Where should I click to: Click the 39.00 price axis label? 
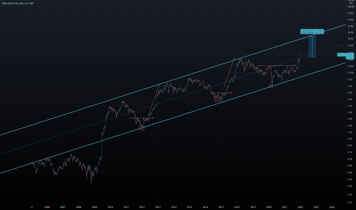[351, 39]
